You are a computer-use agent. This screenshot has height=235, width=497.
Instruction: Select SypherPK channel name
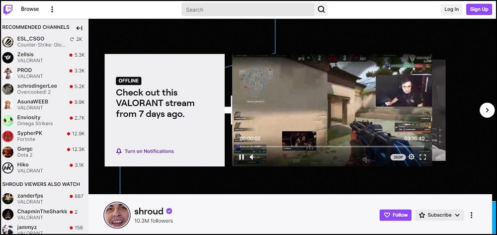pyautogui.click(x=30, y=133)
